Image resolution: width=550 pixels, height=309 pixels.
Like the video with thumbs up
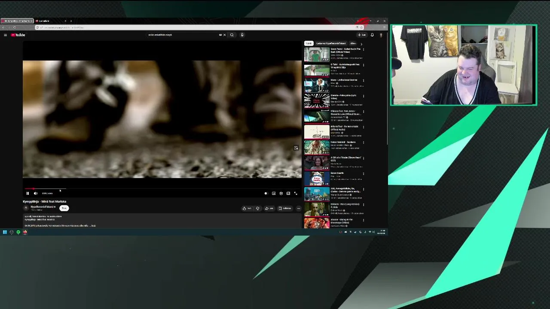[x=247, y=209]
